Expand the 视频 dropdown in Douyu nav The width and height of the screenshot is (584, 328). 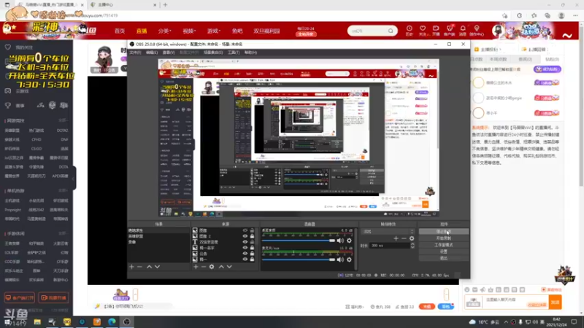(189, 31)
